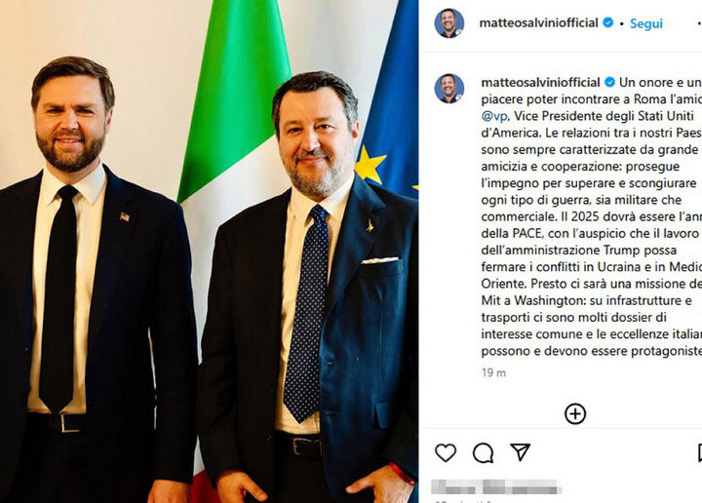Click the post photo of two men

click(209, 251)
